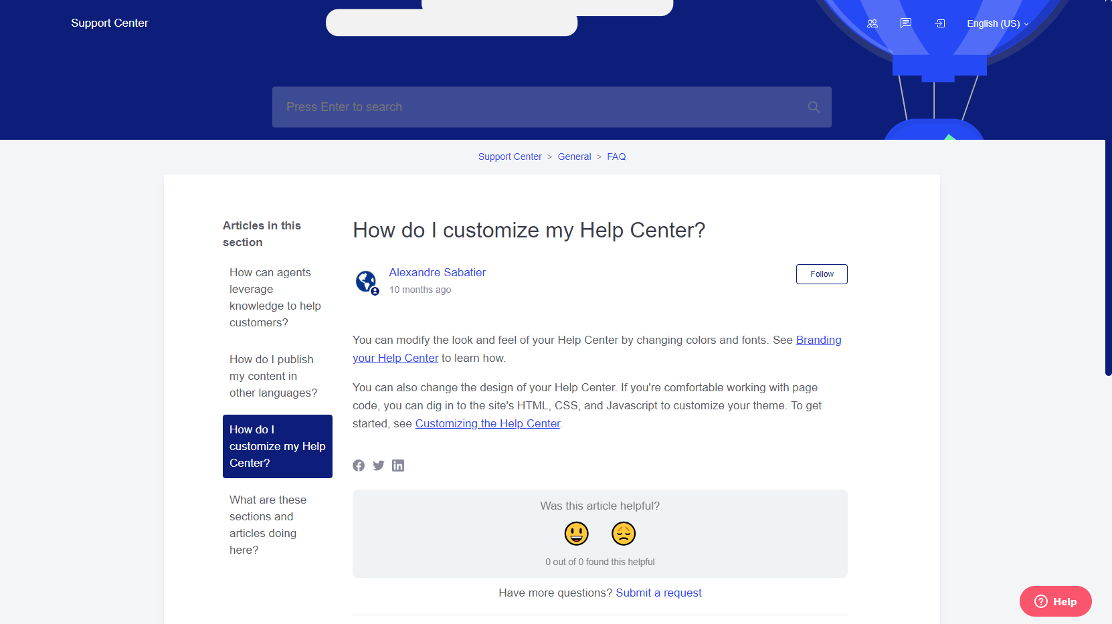Click the Submit a request link
The image size is (1112, 624).
658,593
